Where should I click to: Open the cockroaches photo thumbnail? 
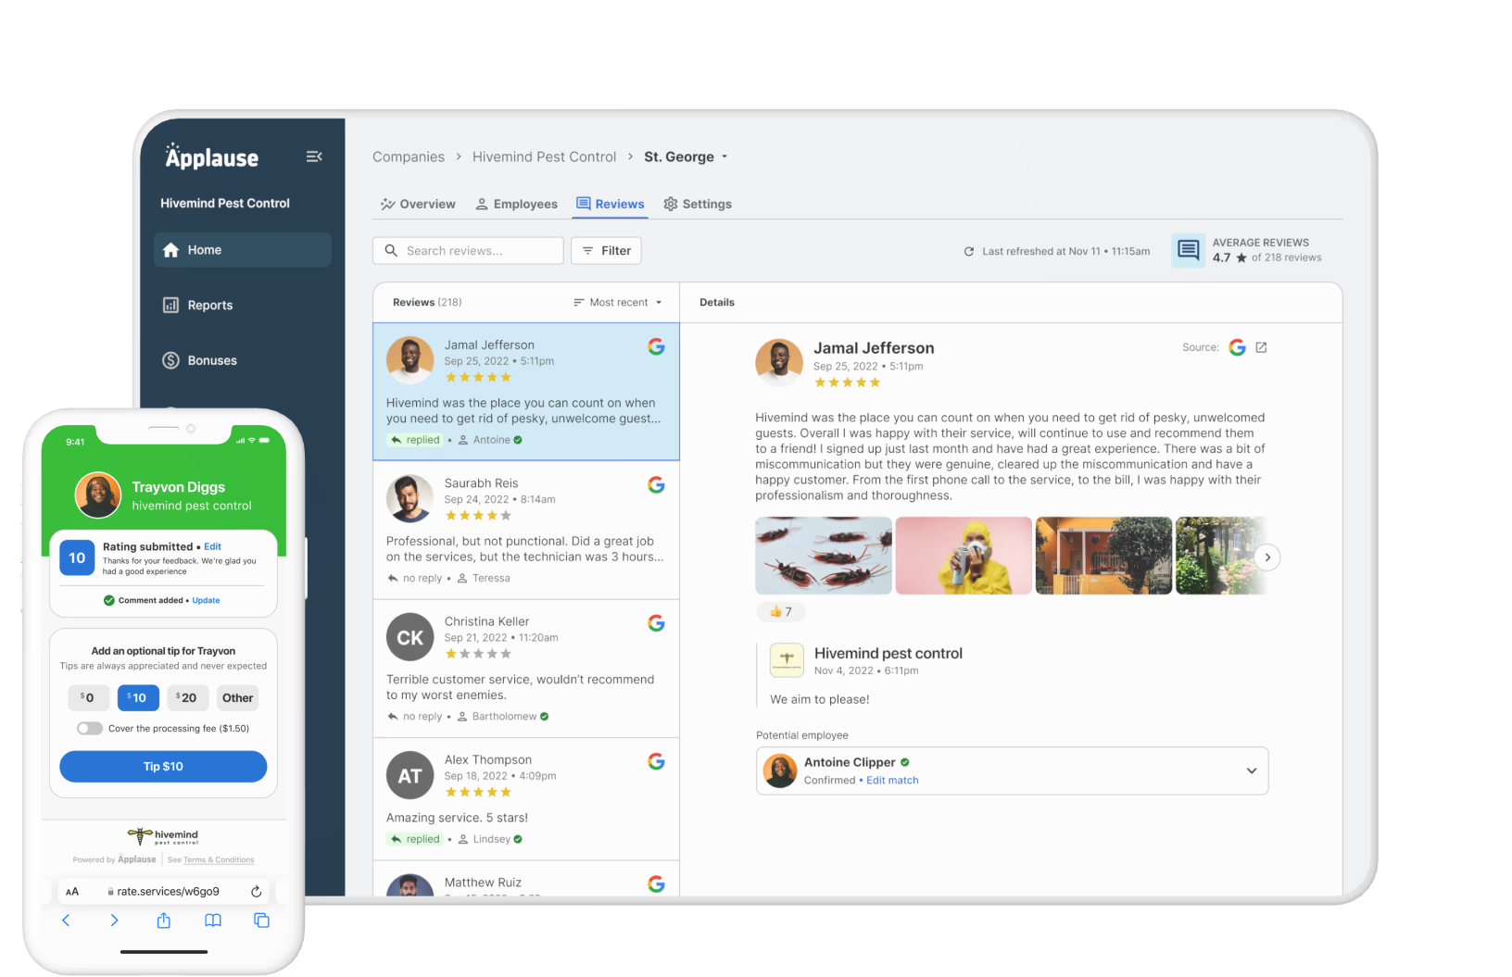coord(824,556)
